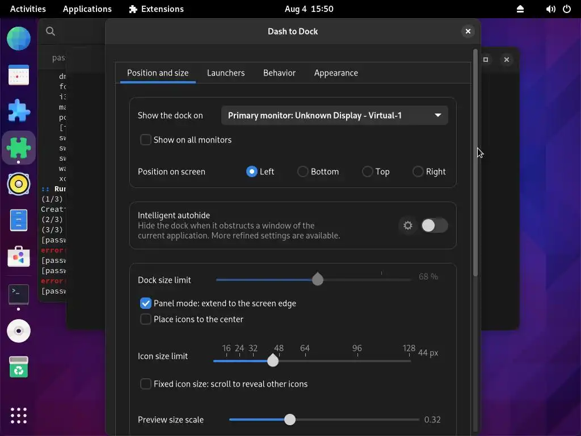Click the eject icon in top bar

[x=520, y=9]
